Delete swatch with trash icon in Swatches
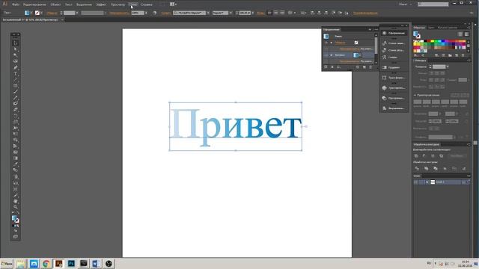The width and height of the screenshot is (479, 269). (463, 55)
